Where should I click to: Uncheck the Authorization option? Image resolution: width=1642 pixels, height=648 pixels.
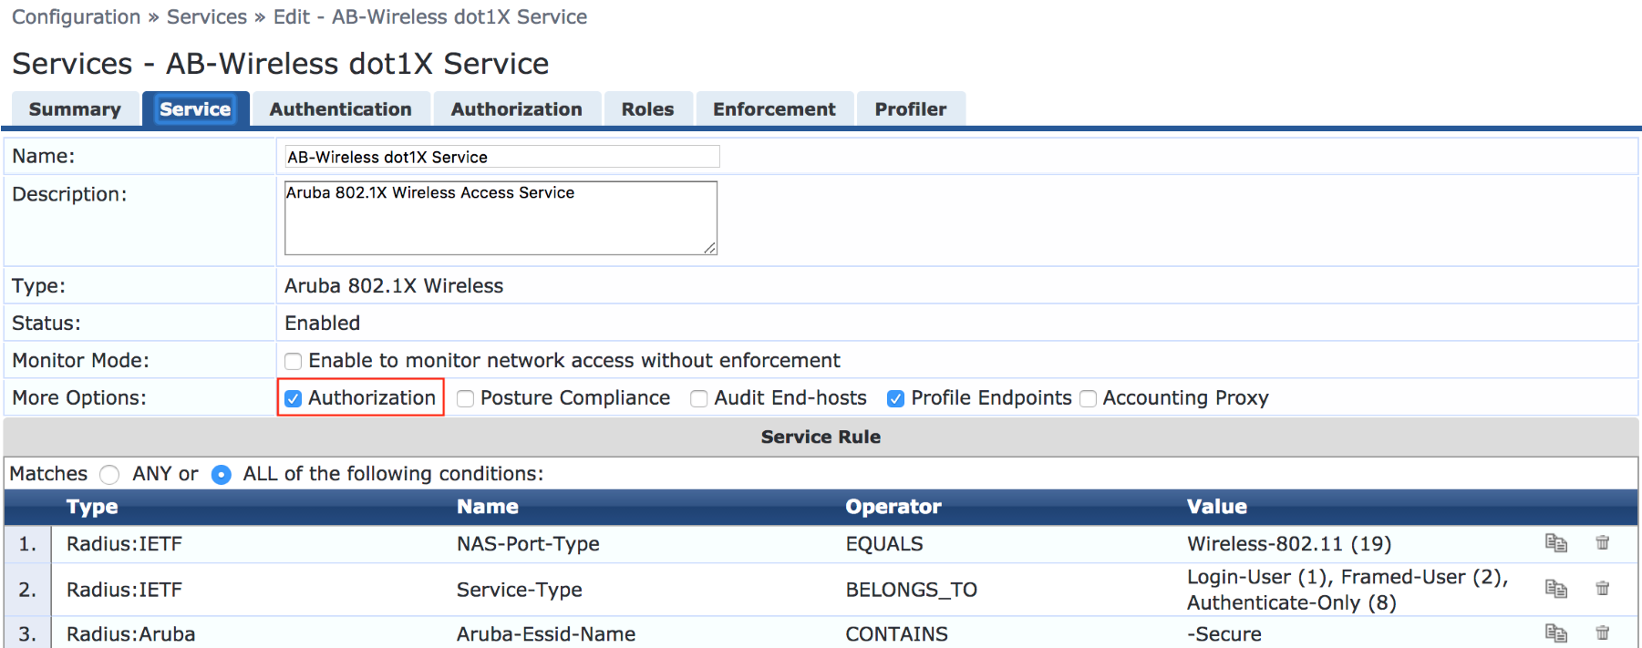coord(293,398)
